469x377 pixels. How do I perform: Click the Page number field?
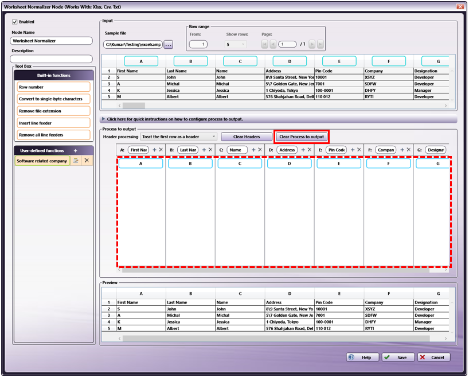pos(287,44)
